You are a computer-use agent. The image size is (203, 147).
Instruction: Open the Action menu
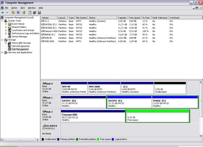(14, 8)
